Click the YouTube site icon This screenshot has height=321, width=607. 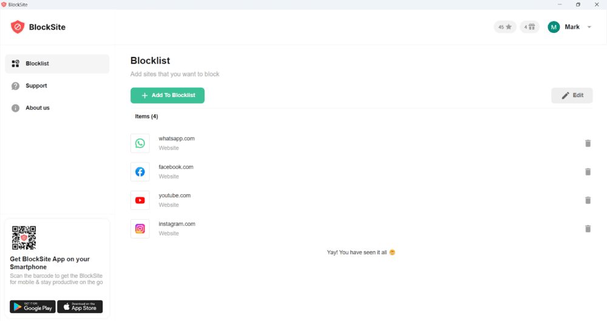pos(140,200)
